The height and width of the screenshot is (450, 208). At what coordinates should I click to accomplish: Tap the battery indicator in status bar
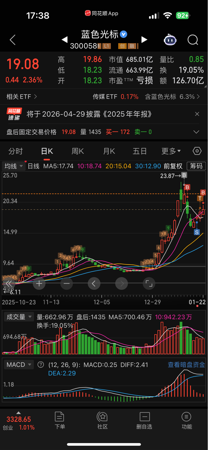pos(183,16)
